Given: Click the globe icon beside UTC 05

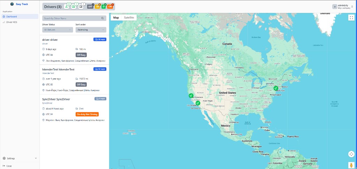Looking at the screenshot, I should pyautogui.click(x=44, y=84).
